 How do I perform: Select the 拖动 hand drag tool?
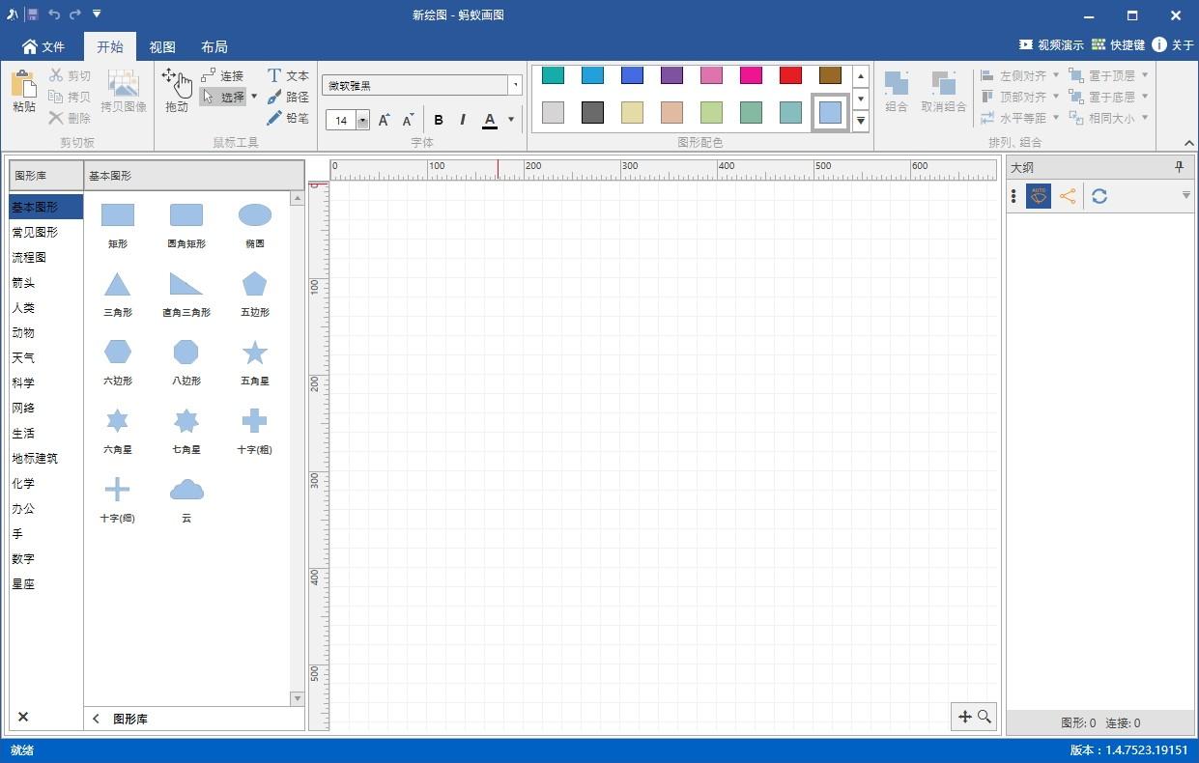pos(177,90)
